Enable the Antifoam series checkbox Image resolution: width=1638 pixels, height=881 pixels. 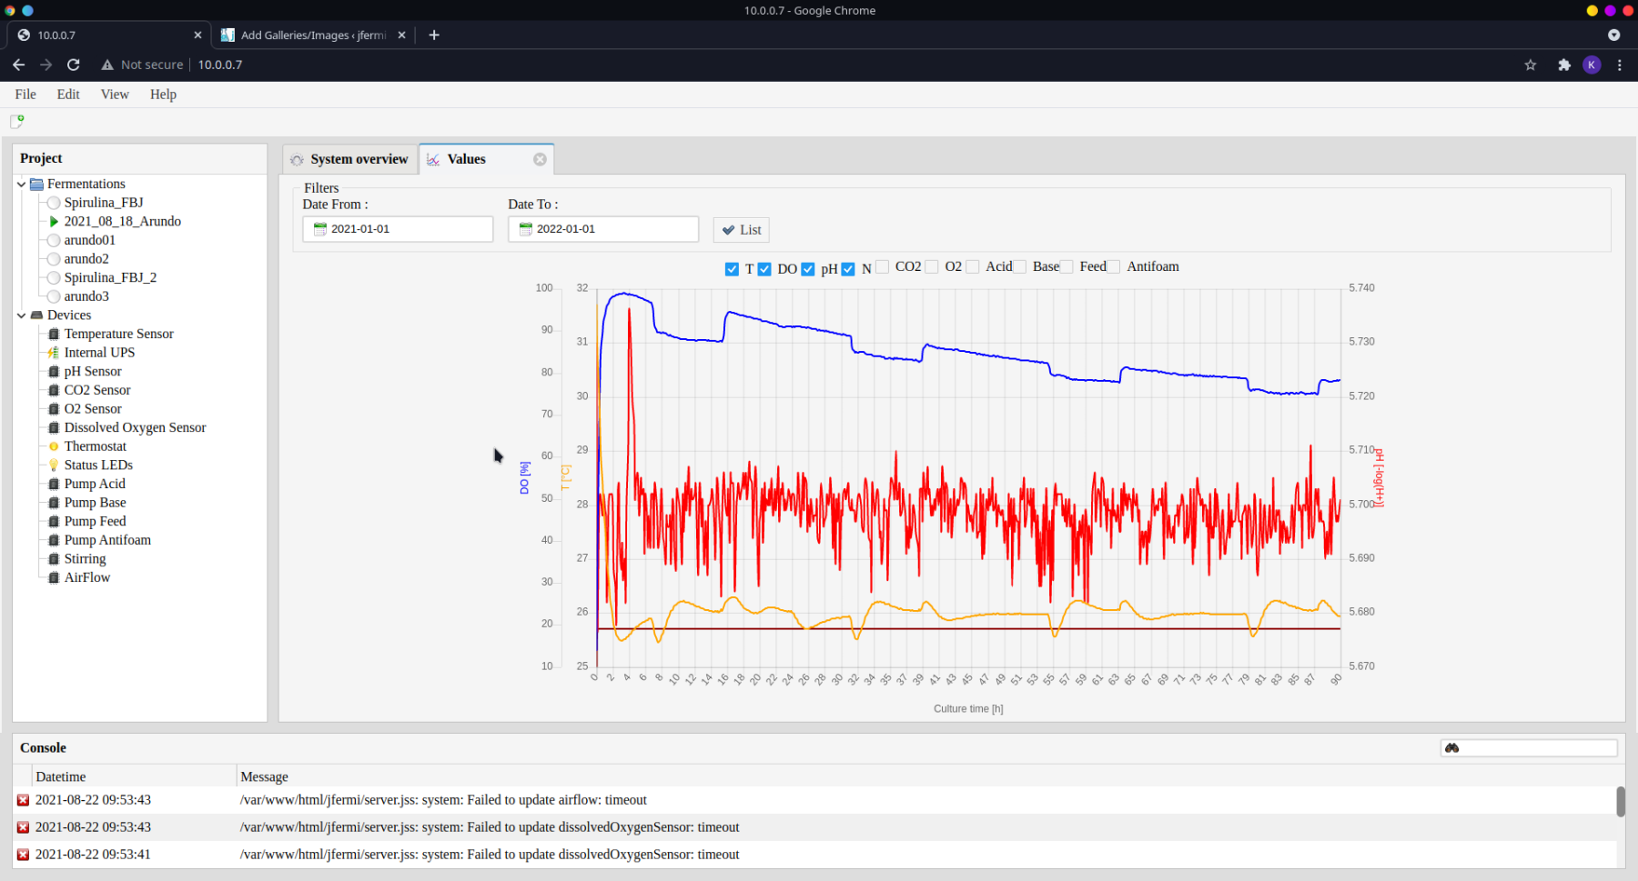pos(1114,267)
